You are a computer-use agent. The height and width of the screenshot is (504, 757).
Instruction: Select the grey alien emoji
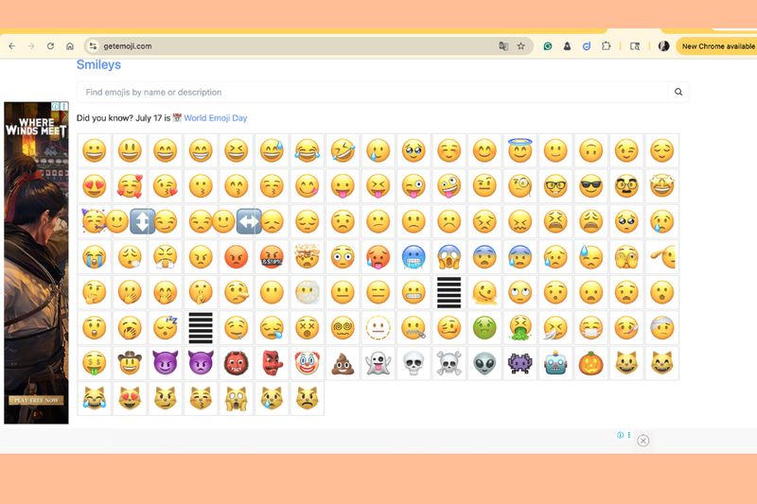point(484,363)
